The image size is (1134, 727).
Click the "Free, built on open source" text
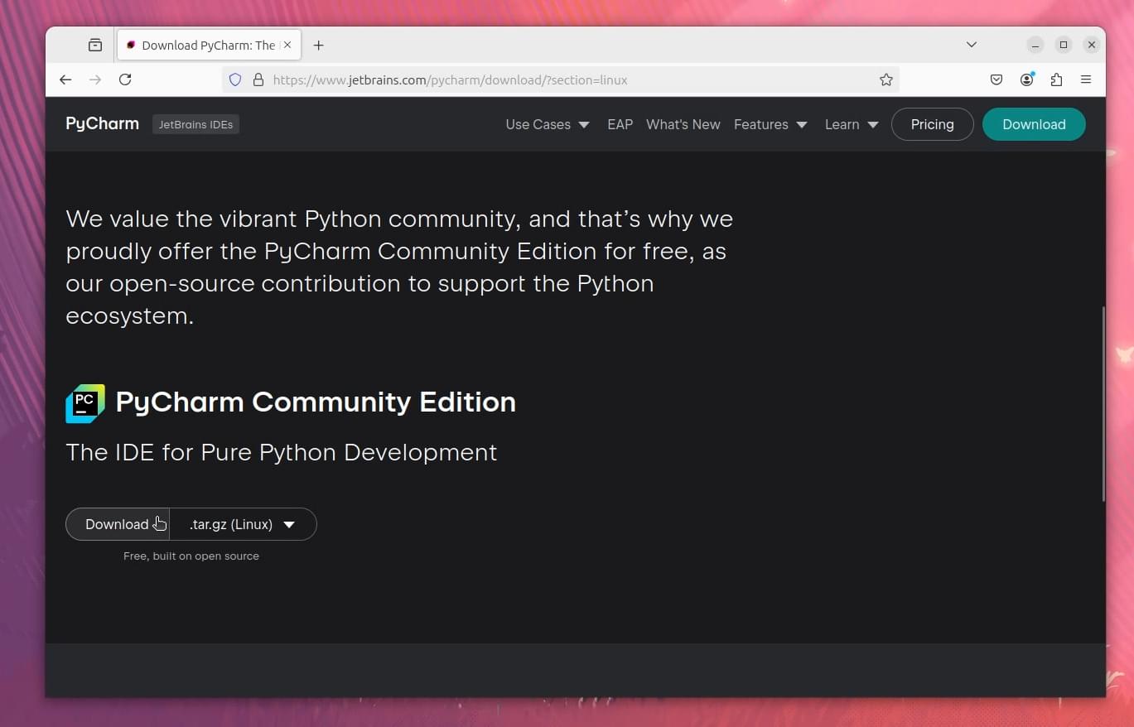(191, 556)
